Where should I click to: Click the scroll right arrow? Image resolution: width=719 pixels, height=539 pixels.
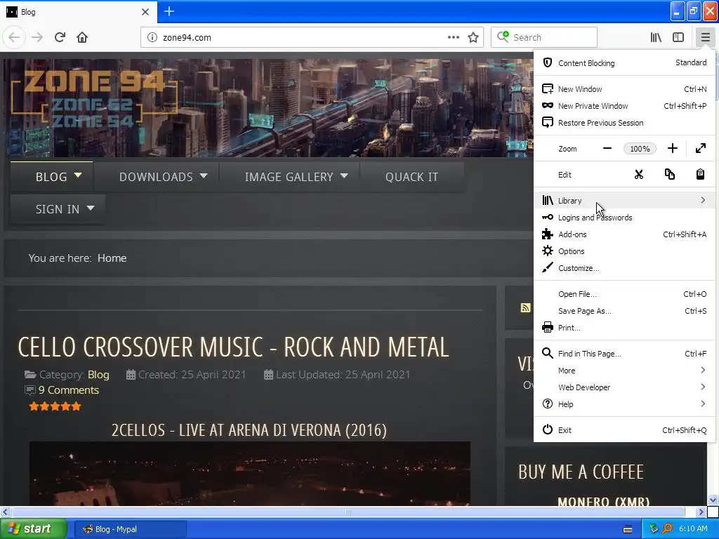701,512
